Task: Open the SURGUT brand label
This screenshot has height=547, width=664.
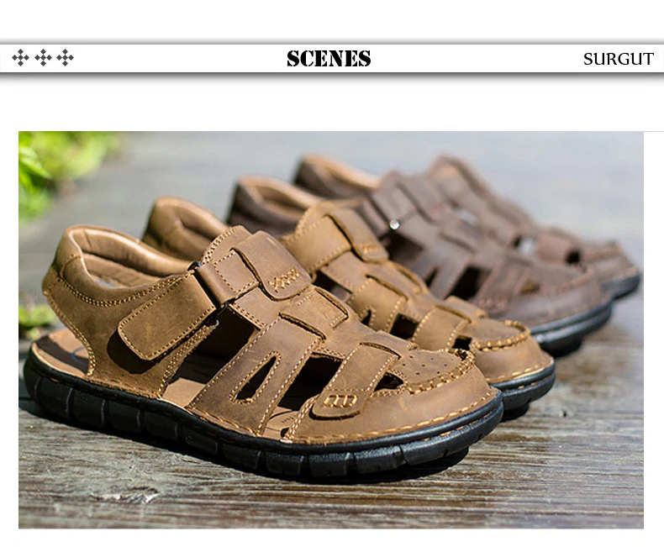Action: point(619,59)
